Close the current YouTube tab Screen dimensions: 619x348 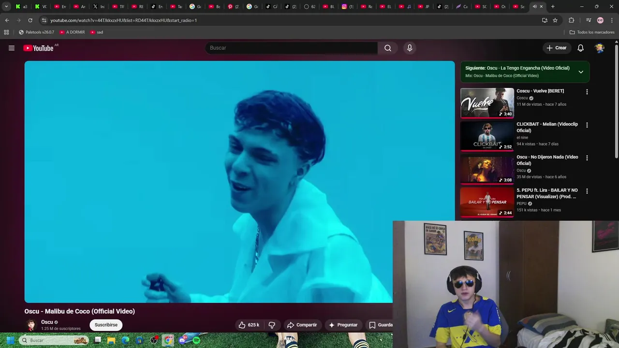point(541,6)
